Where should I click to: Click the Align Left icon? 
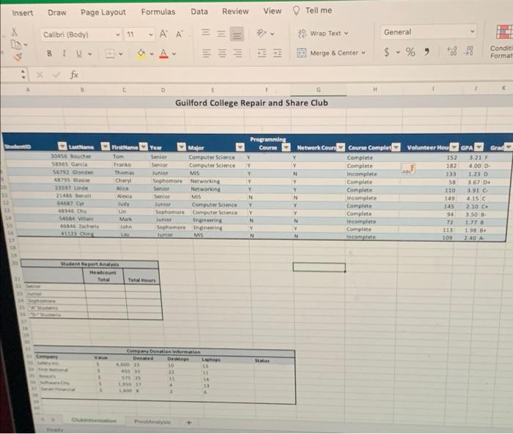206,54
